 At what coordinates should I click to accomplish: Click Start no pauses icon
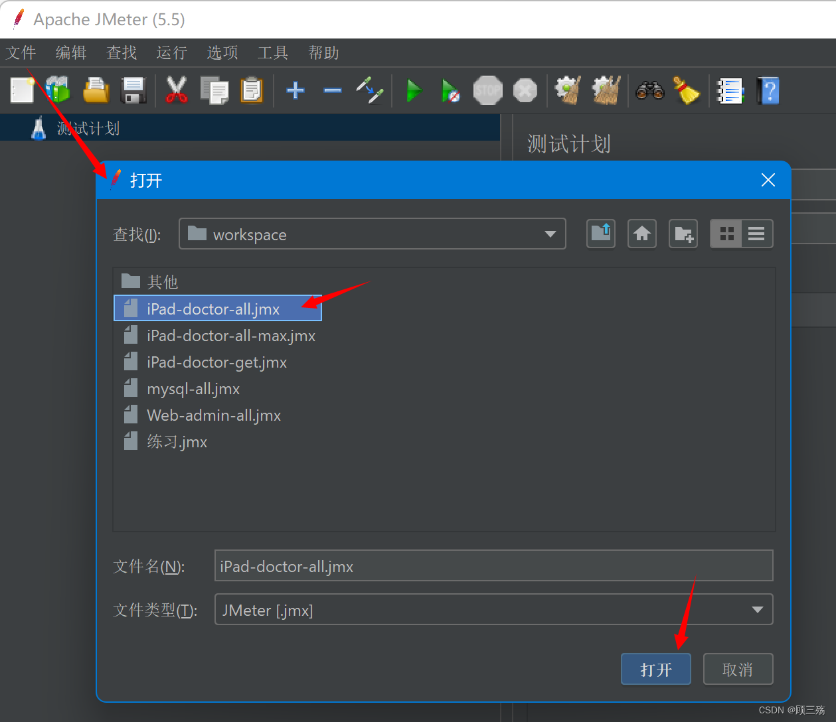pos(450,90)
